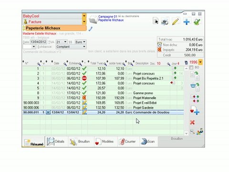229x172 pixels.
Task: Delete with the red X icon
Action: click(x=192, y=122)
